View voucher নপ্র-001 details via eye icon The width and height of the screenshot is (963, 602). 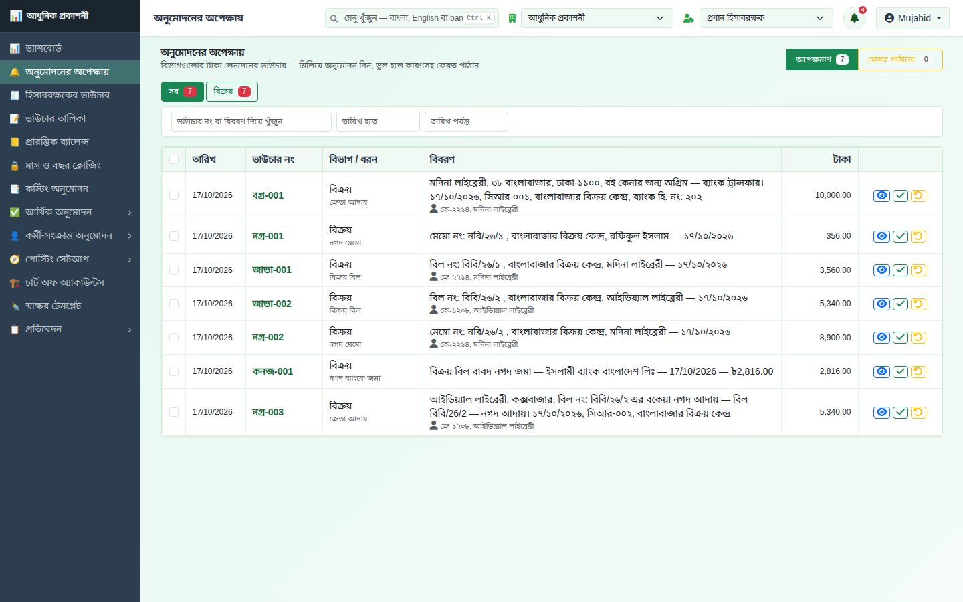pos(882,236)
